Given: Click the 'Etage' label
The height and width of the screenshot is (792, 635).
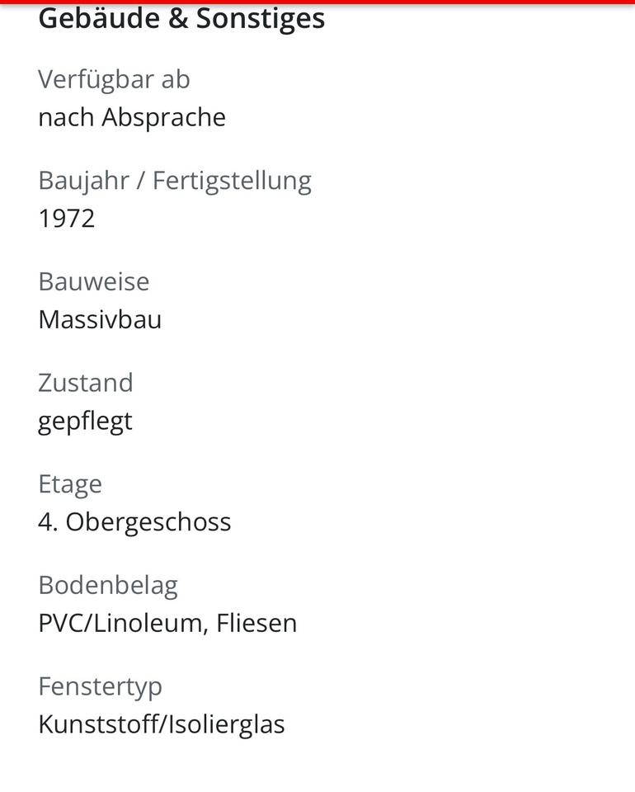Looking at the screenshot, I should tap(70, 484).
